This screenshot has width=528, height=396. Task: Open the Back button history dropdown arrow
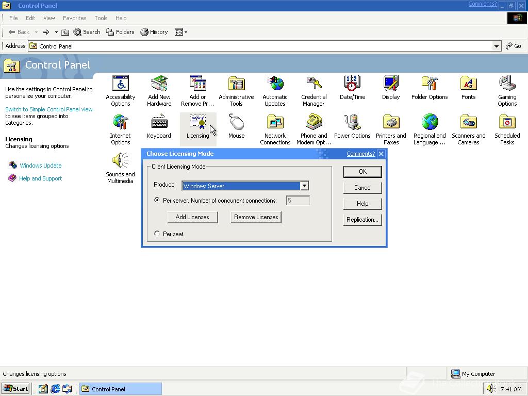[37, 32]
